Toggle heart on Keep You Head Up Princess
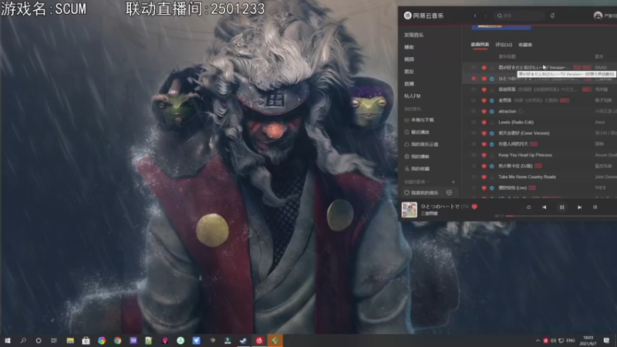This screenshot has width=617, height=347. [484, 156]
